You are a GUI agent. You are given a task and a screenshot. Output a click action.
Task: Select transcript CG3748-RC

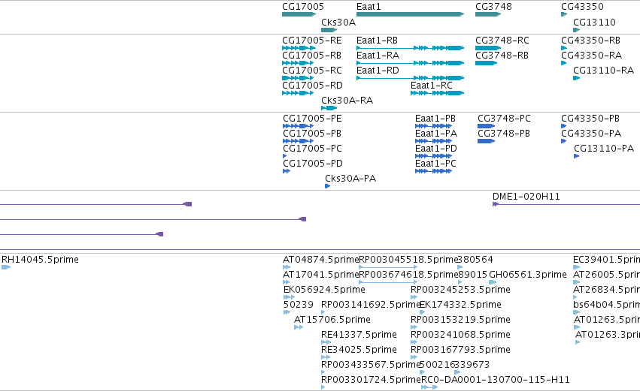(x=502, y=41)
